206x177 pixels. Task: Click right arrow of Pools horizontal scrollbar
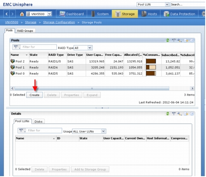click(x=192, y=88)
